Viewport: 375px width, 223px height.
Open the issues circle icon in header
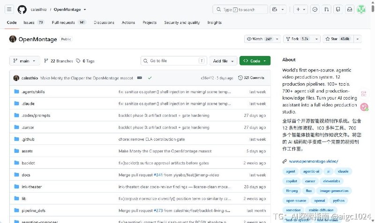click(315, 9)
